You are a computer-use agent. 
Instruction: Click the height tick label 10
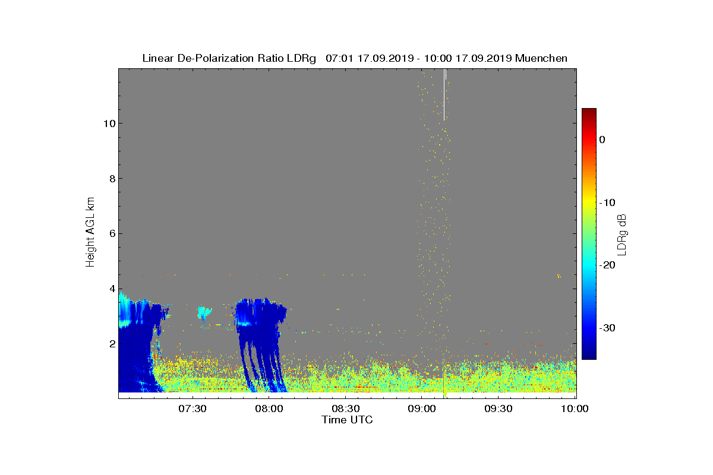108,123
